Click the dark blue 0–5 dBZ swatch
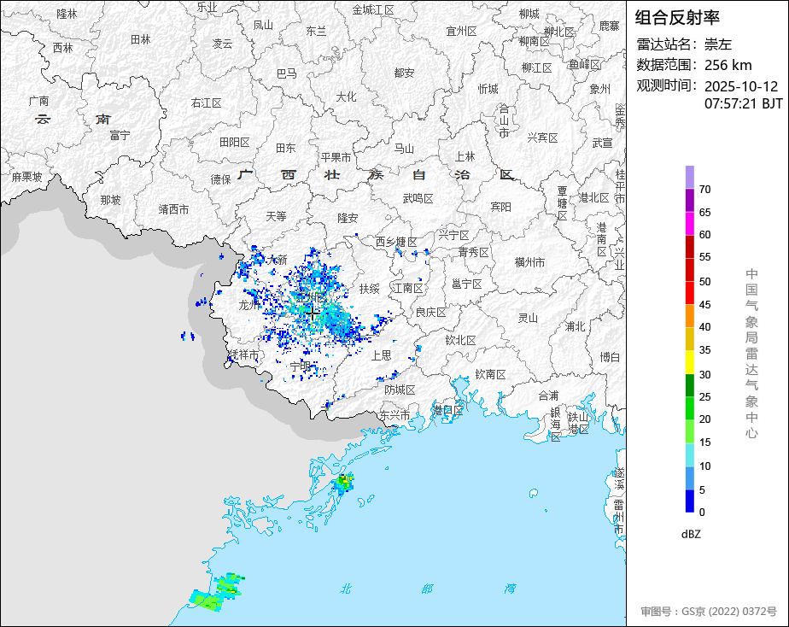The height and width of the screenshot is (627, 789). tap(689, 501)
